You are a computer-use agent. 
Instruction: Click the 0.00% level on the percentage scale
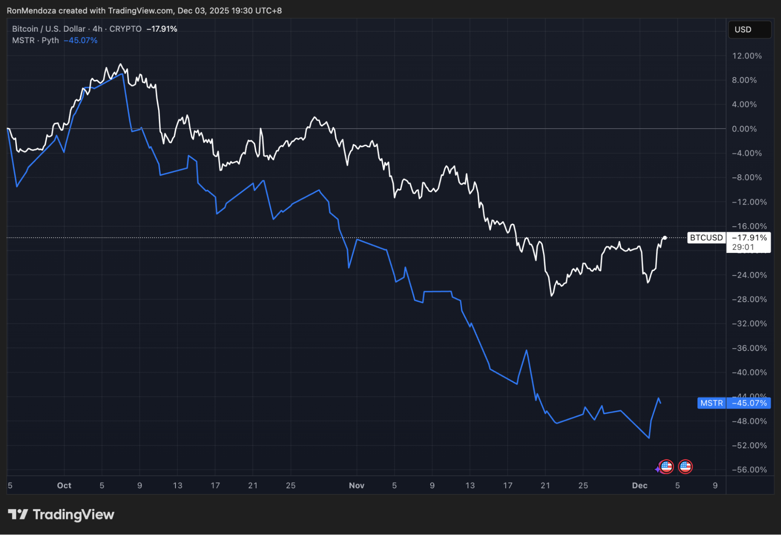click(x=745, y=129)
